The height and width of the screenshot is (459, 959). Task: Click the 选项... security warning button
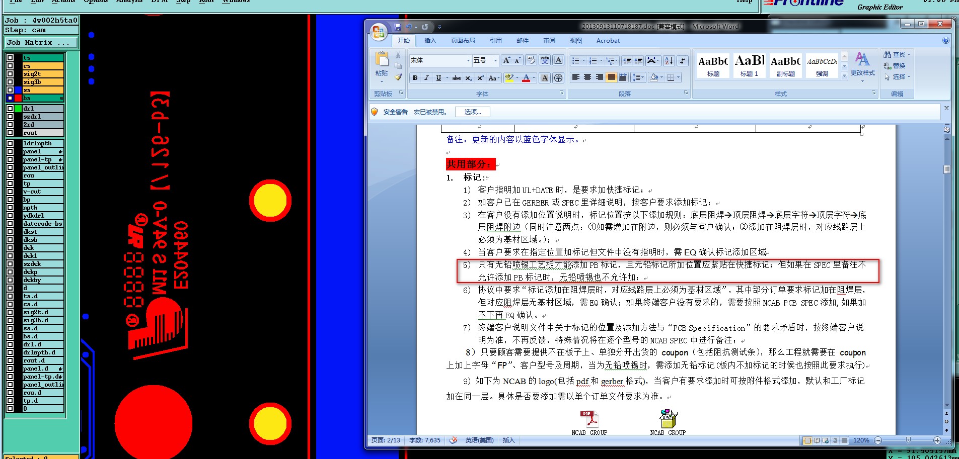pos(473,112)
